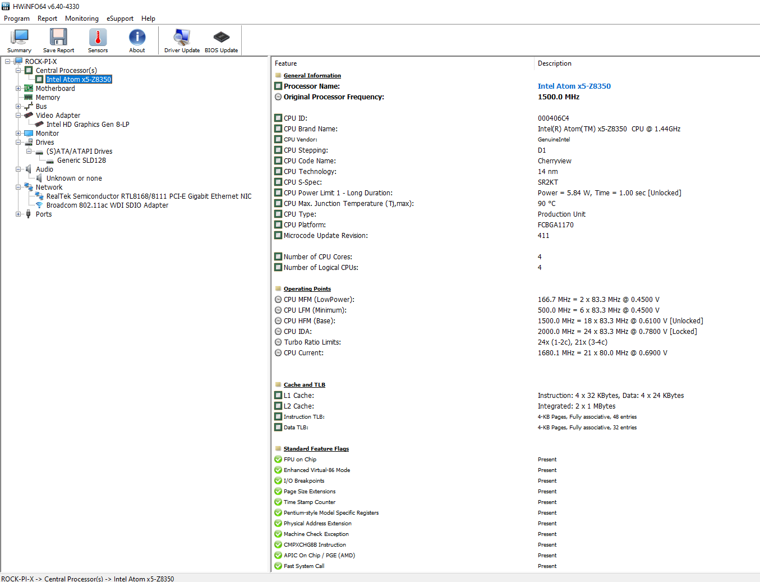Click the 'SR2KT' S-Spec value
Image resolution: width=760 pixels, height=582 pixels.
pos(548,182)
